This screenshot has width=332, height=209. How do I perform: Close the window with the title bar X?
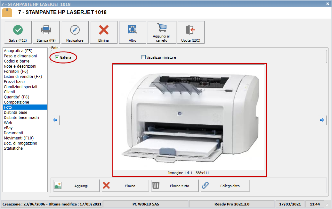click(x=328, y=4)
